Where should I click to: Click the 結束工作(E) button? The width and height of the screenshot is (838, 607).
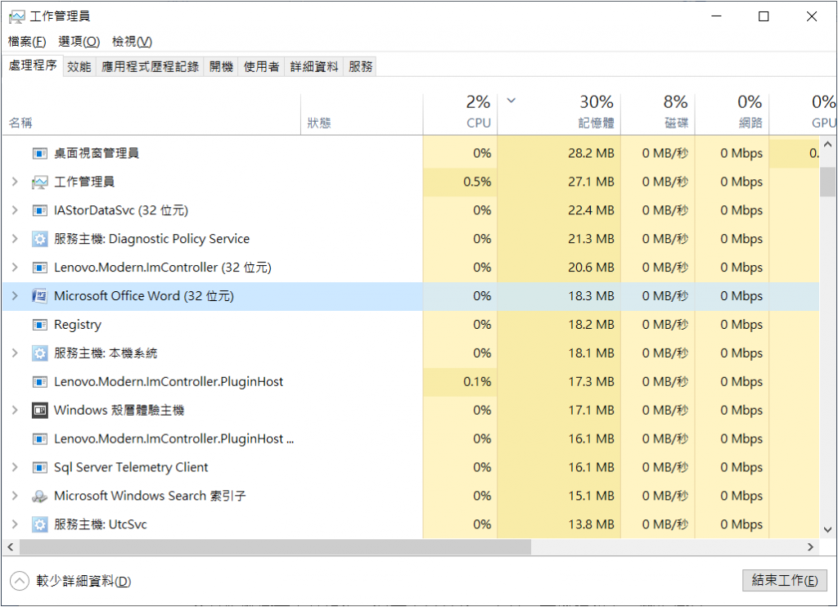pyautogui.click(x=785, y=581)
